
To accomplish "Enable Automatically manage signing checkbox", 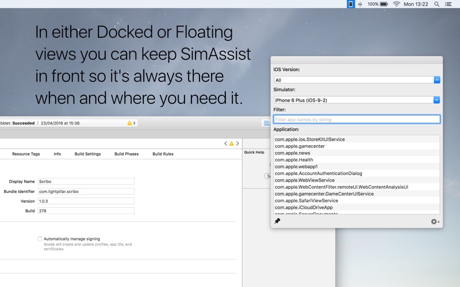I will 40,239.
